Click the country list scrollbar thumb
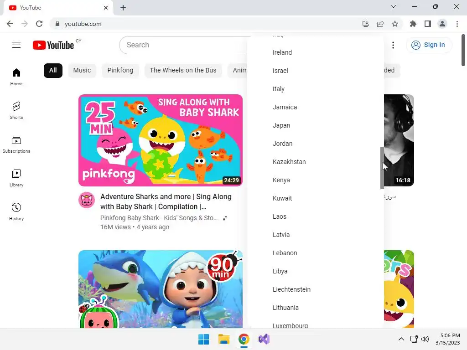 [x=382, y=168]
